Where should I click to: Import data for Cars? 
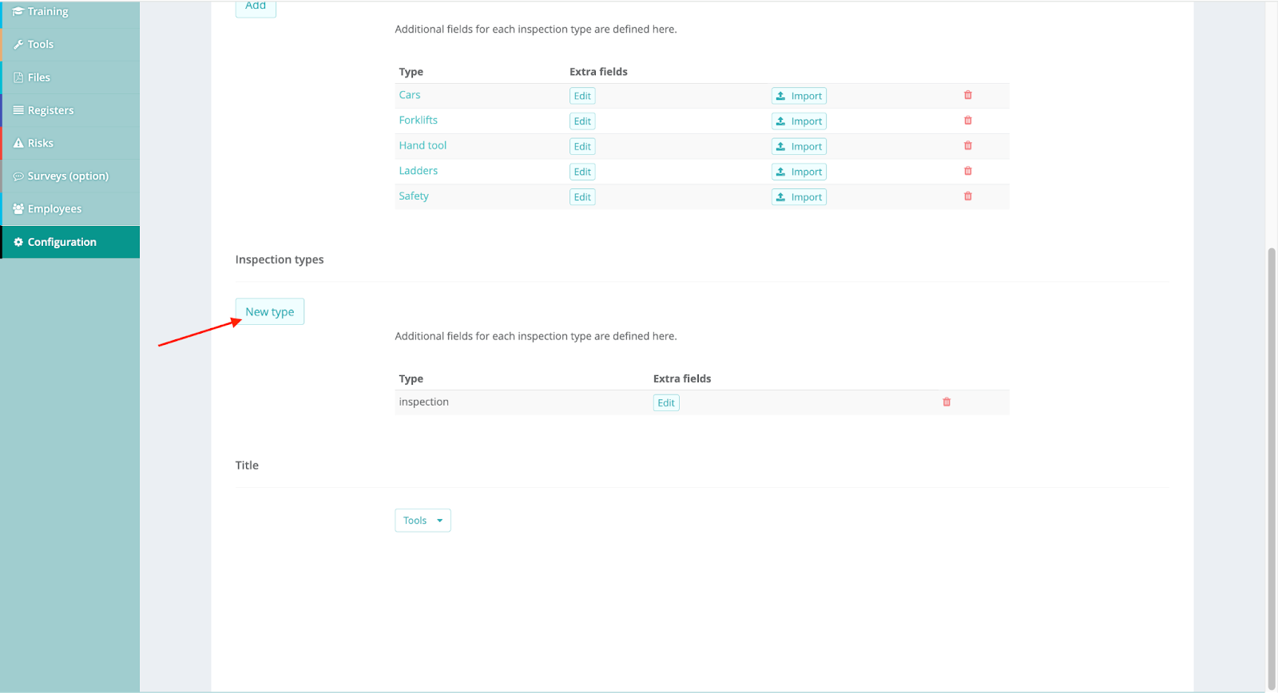[799, 96]
